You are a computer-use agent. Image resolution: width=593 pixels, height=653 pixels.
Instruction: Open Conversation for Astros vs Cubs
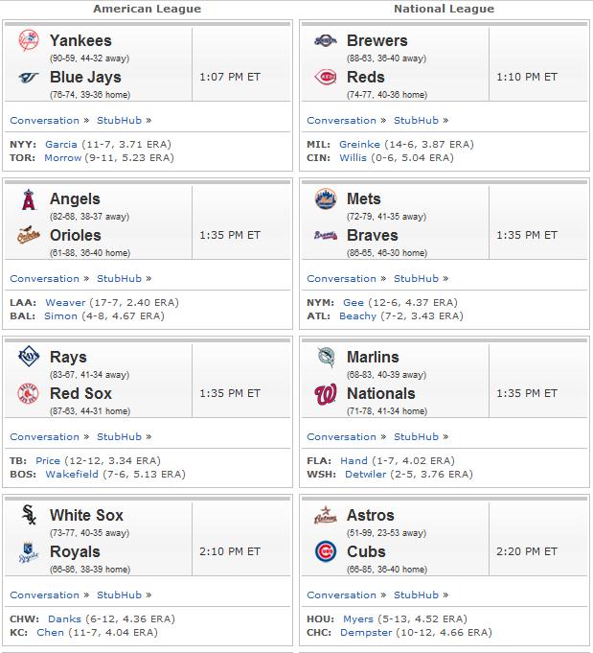click(342, 595)
